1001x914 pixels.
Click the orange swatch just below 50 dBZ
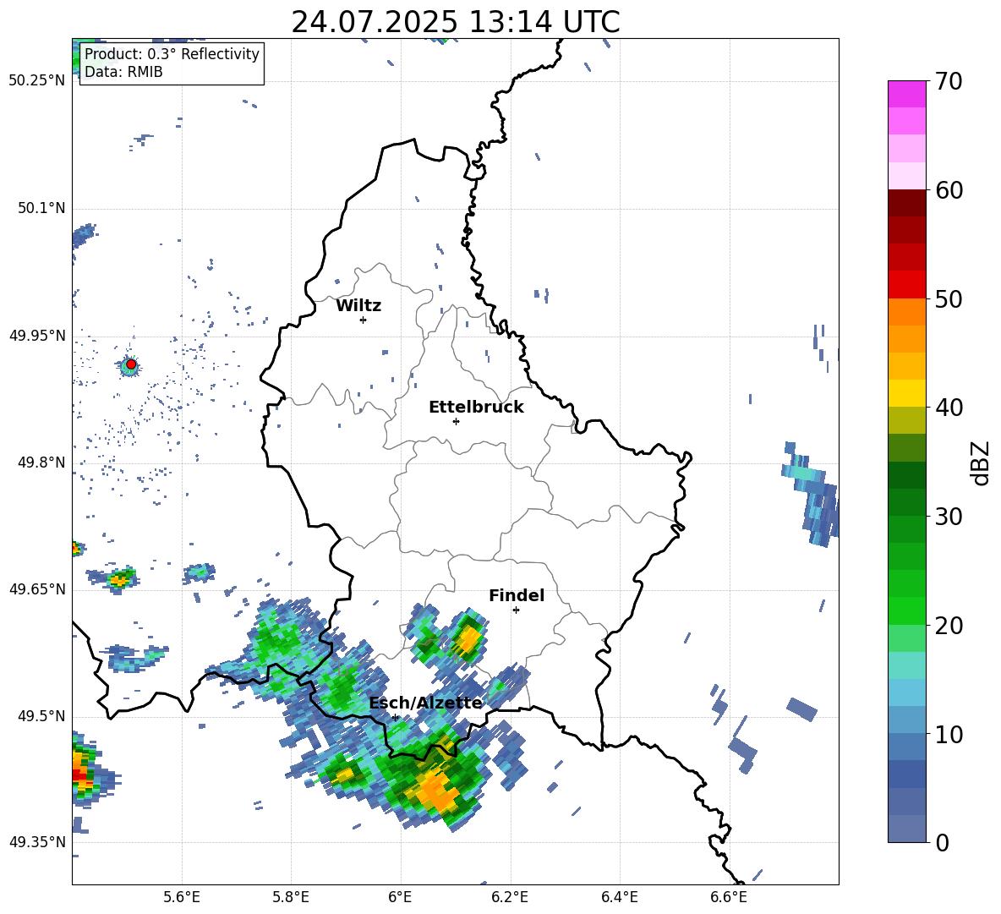[x=906, y=311]
